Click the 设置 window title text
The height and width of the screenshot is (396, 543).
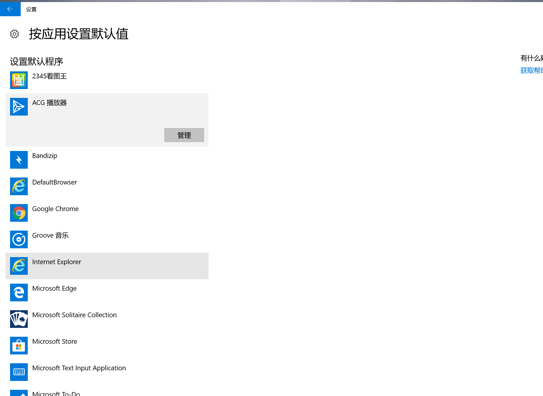(x=31, y=9)
